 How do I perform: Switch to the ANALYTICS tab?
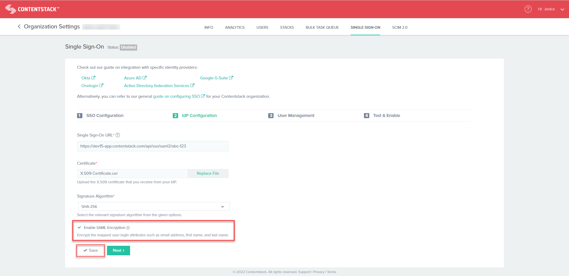pos(235,27)
